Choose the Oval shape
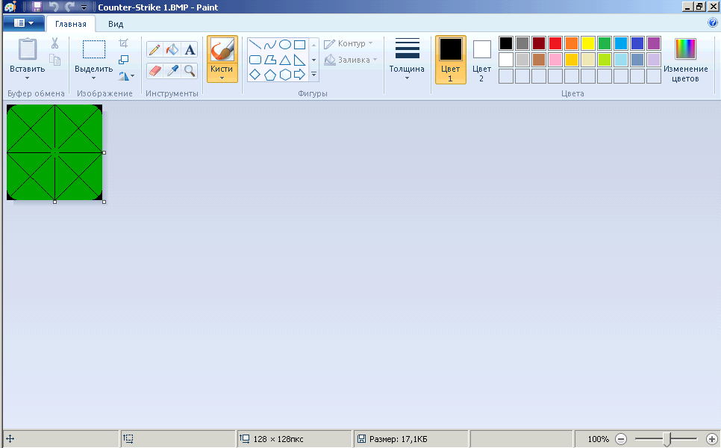The image size is (721, 448). click(x=285, y=45)
